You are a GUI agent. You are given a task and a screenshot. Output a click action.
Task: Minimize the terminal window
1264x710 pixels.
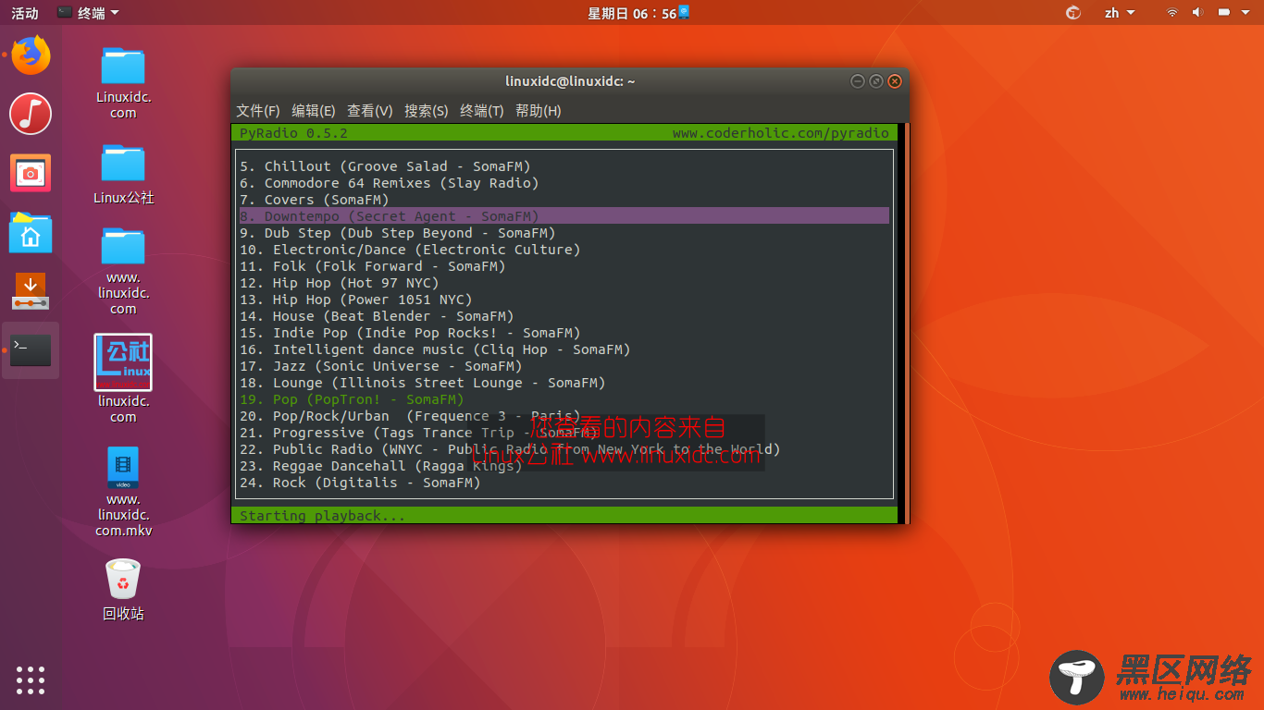(x=858, y=81)
